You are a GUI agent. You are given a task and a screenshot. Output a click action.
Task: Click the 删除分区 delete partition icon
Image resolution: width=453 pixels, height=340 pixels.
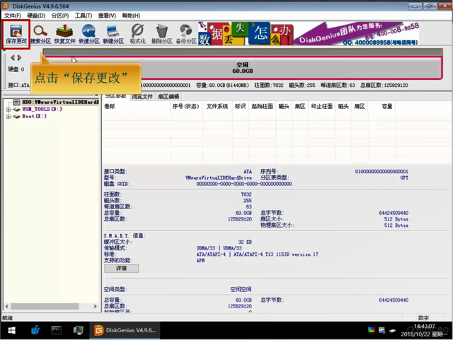[162, 35]
